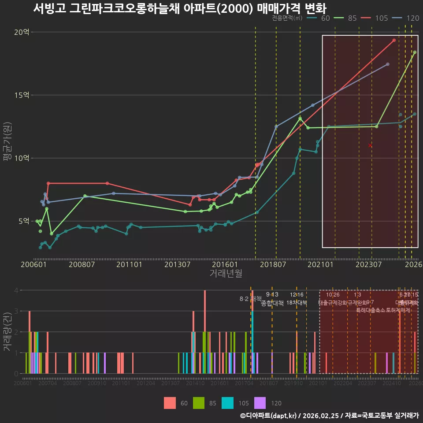Click price chart x-axis label 201307

[x=177, y=264]
